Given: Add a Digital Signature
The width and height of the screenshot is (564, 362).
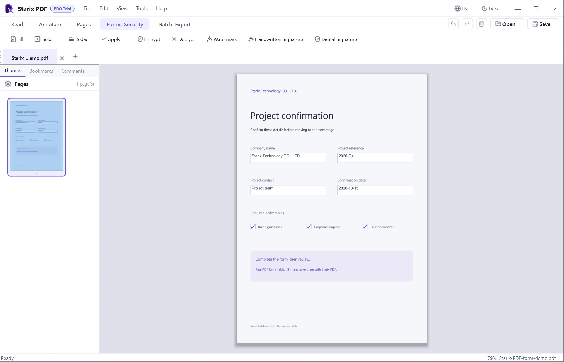Looking at the screenshot, I should pyautogui.click(x=336, y=39).
